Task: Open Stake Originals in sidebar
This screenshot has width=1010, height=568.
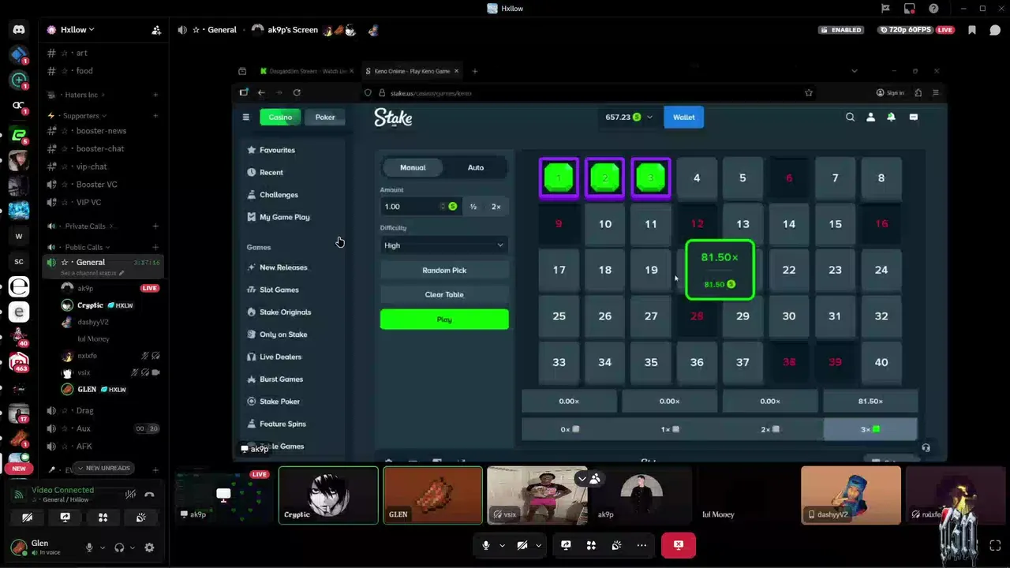Action: [285, 312]
